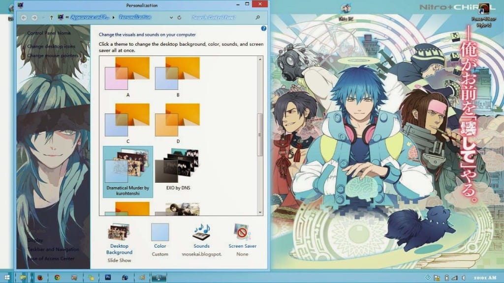Image resolution: width=504 pixels, height=283 pixels.
Task: Open address bar history dropdown
Action: [171, 18]
